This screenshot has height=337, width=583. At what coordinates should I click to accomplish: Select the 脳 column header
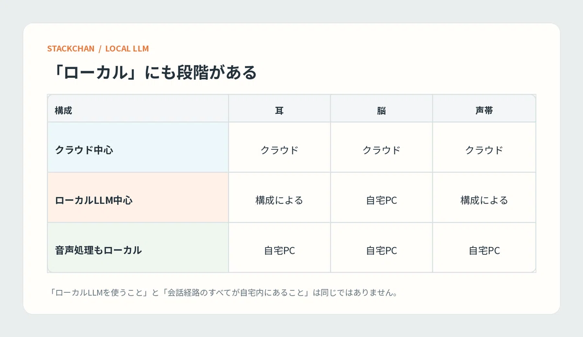[381, 108]
